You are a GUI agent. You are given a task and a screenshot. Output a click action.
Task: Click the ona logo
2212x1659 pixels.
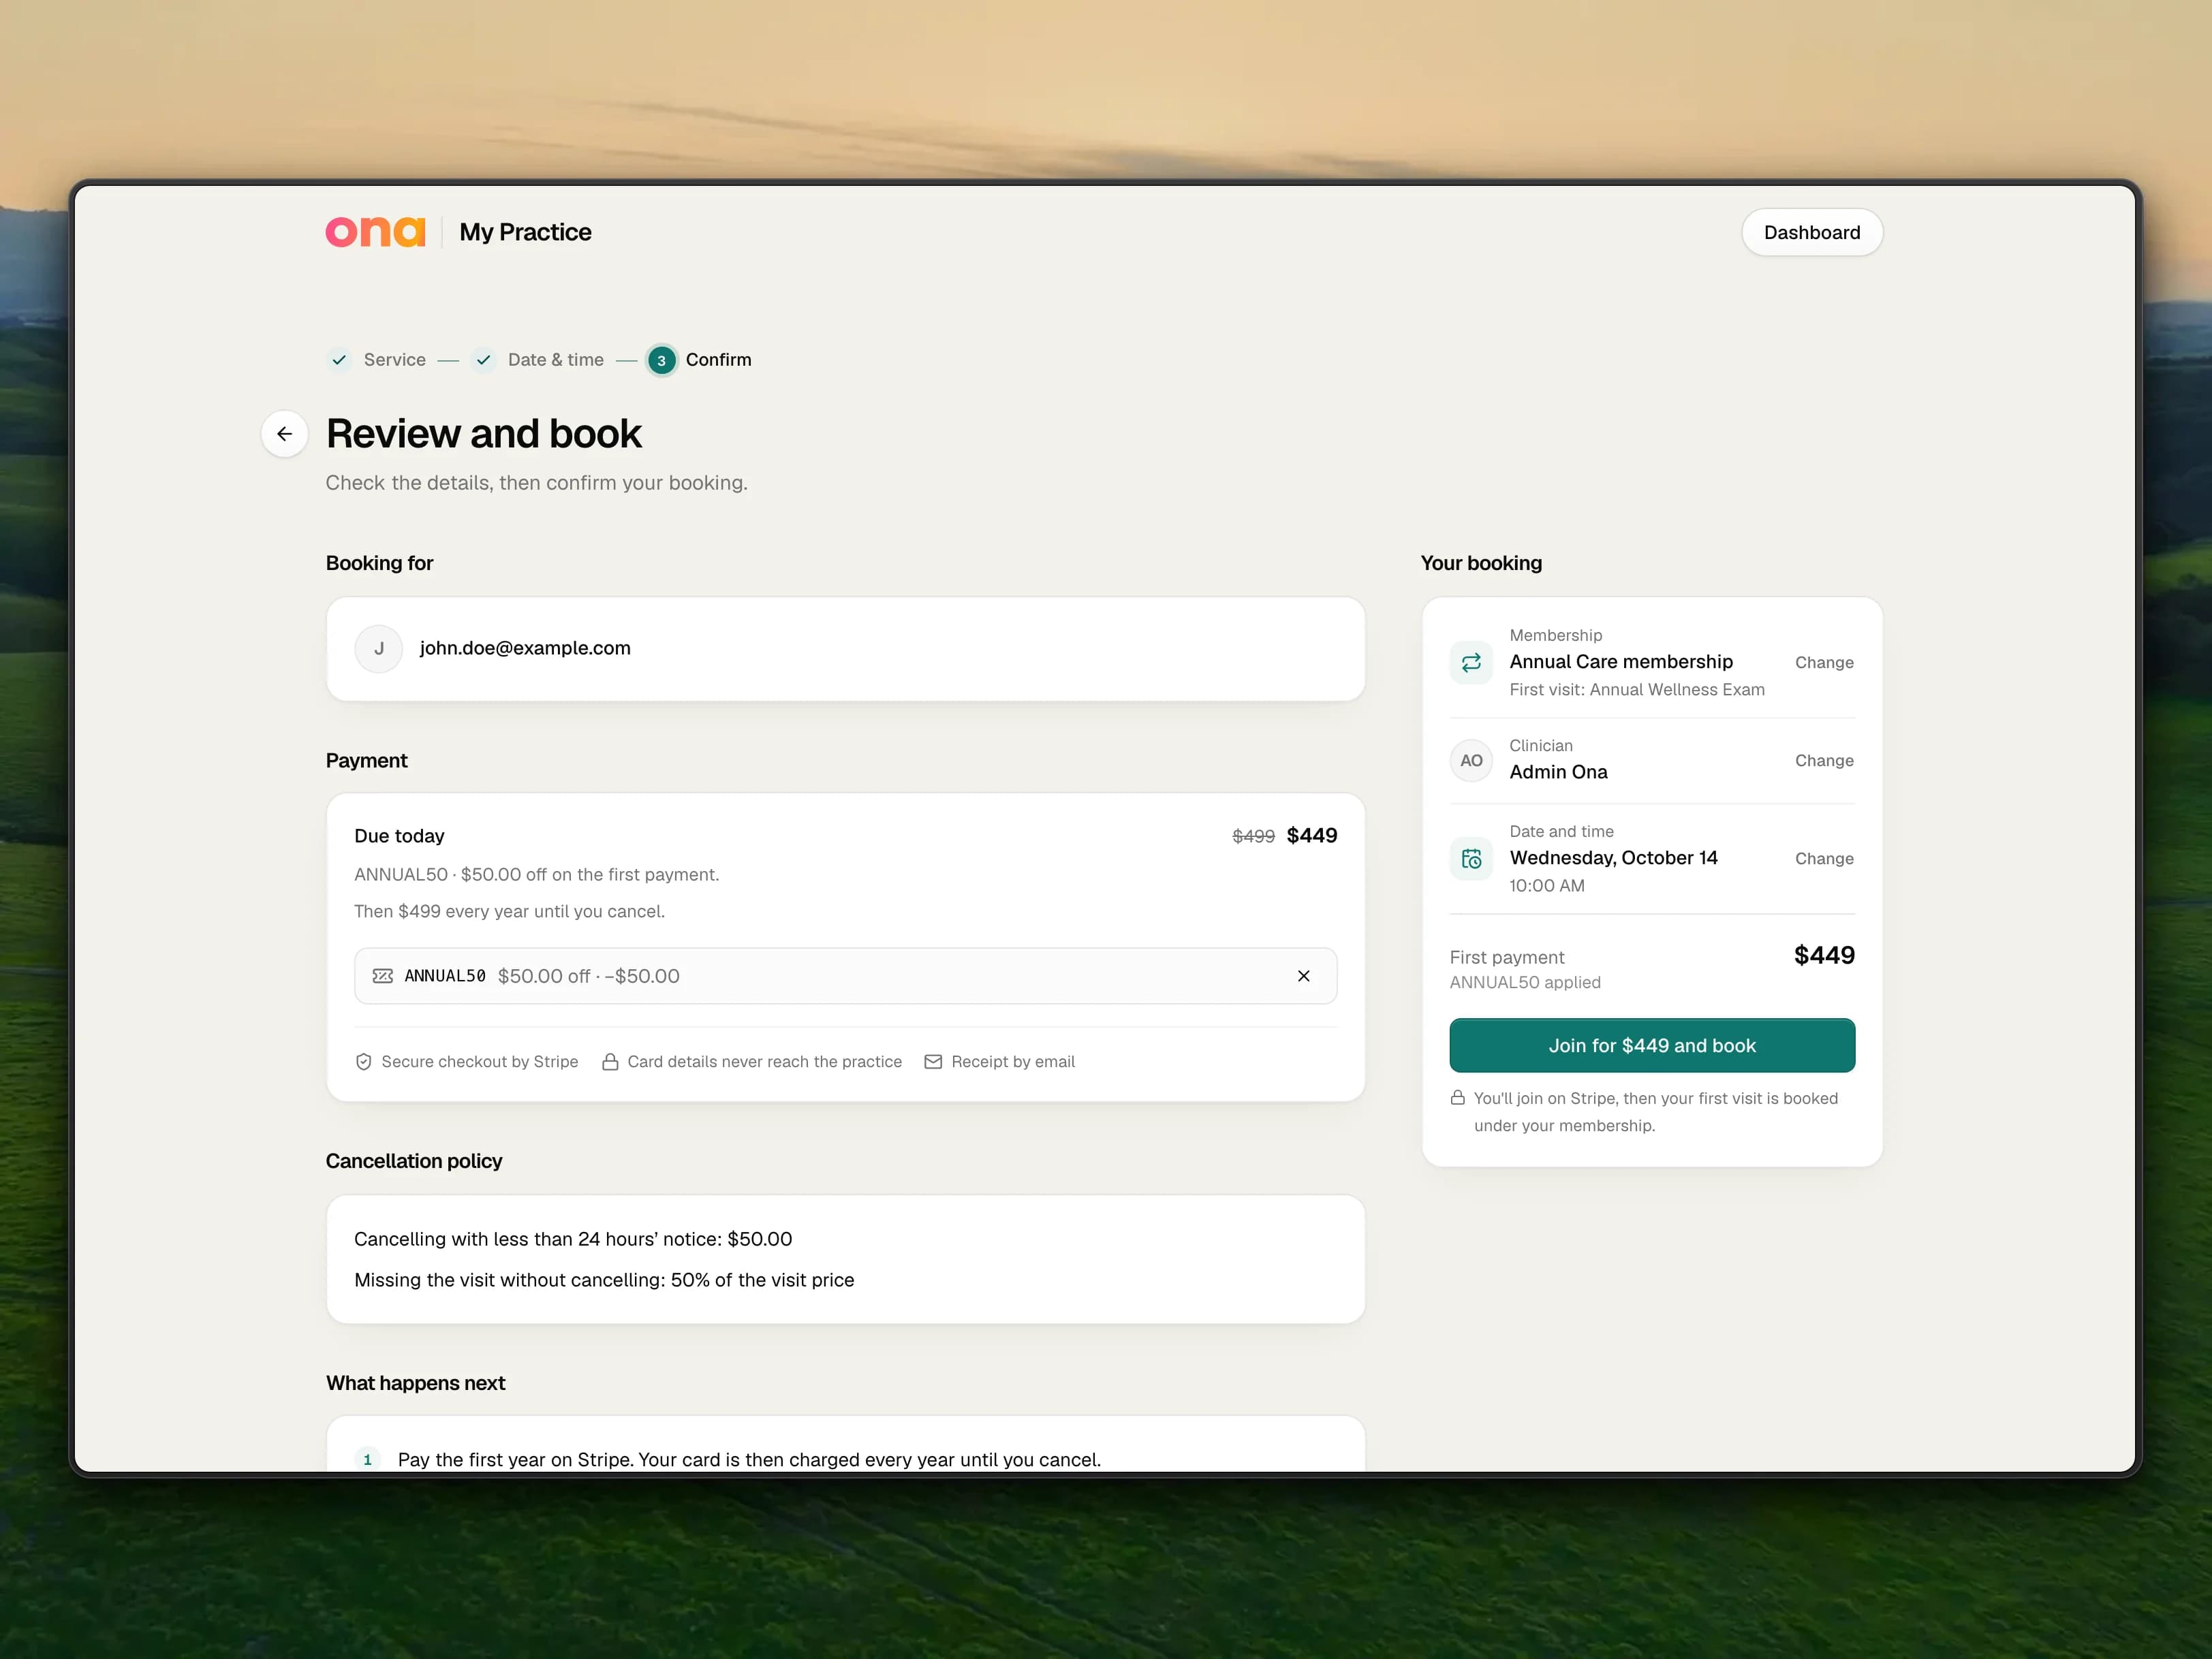coord(375,232)
